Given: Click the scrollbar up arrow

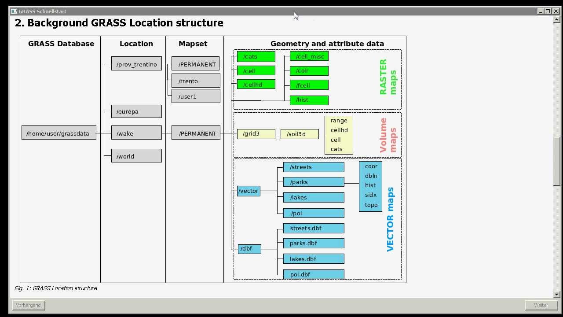Looking at the screenshot, I should pos(557,19).
